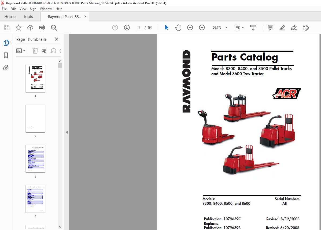
Task: Open fit page options dropdown arrow
Action: pos(243,27)
